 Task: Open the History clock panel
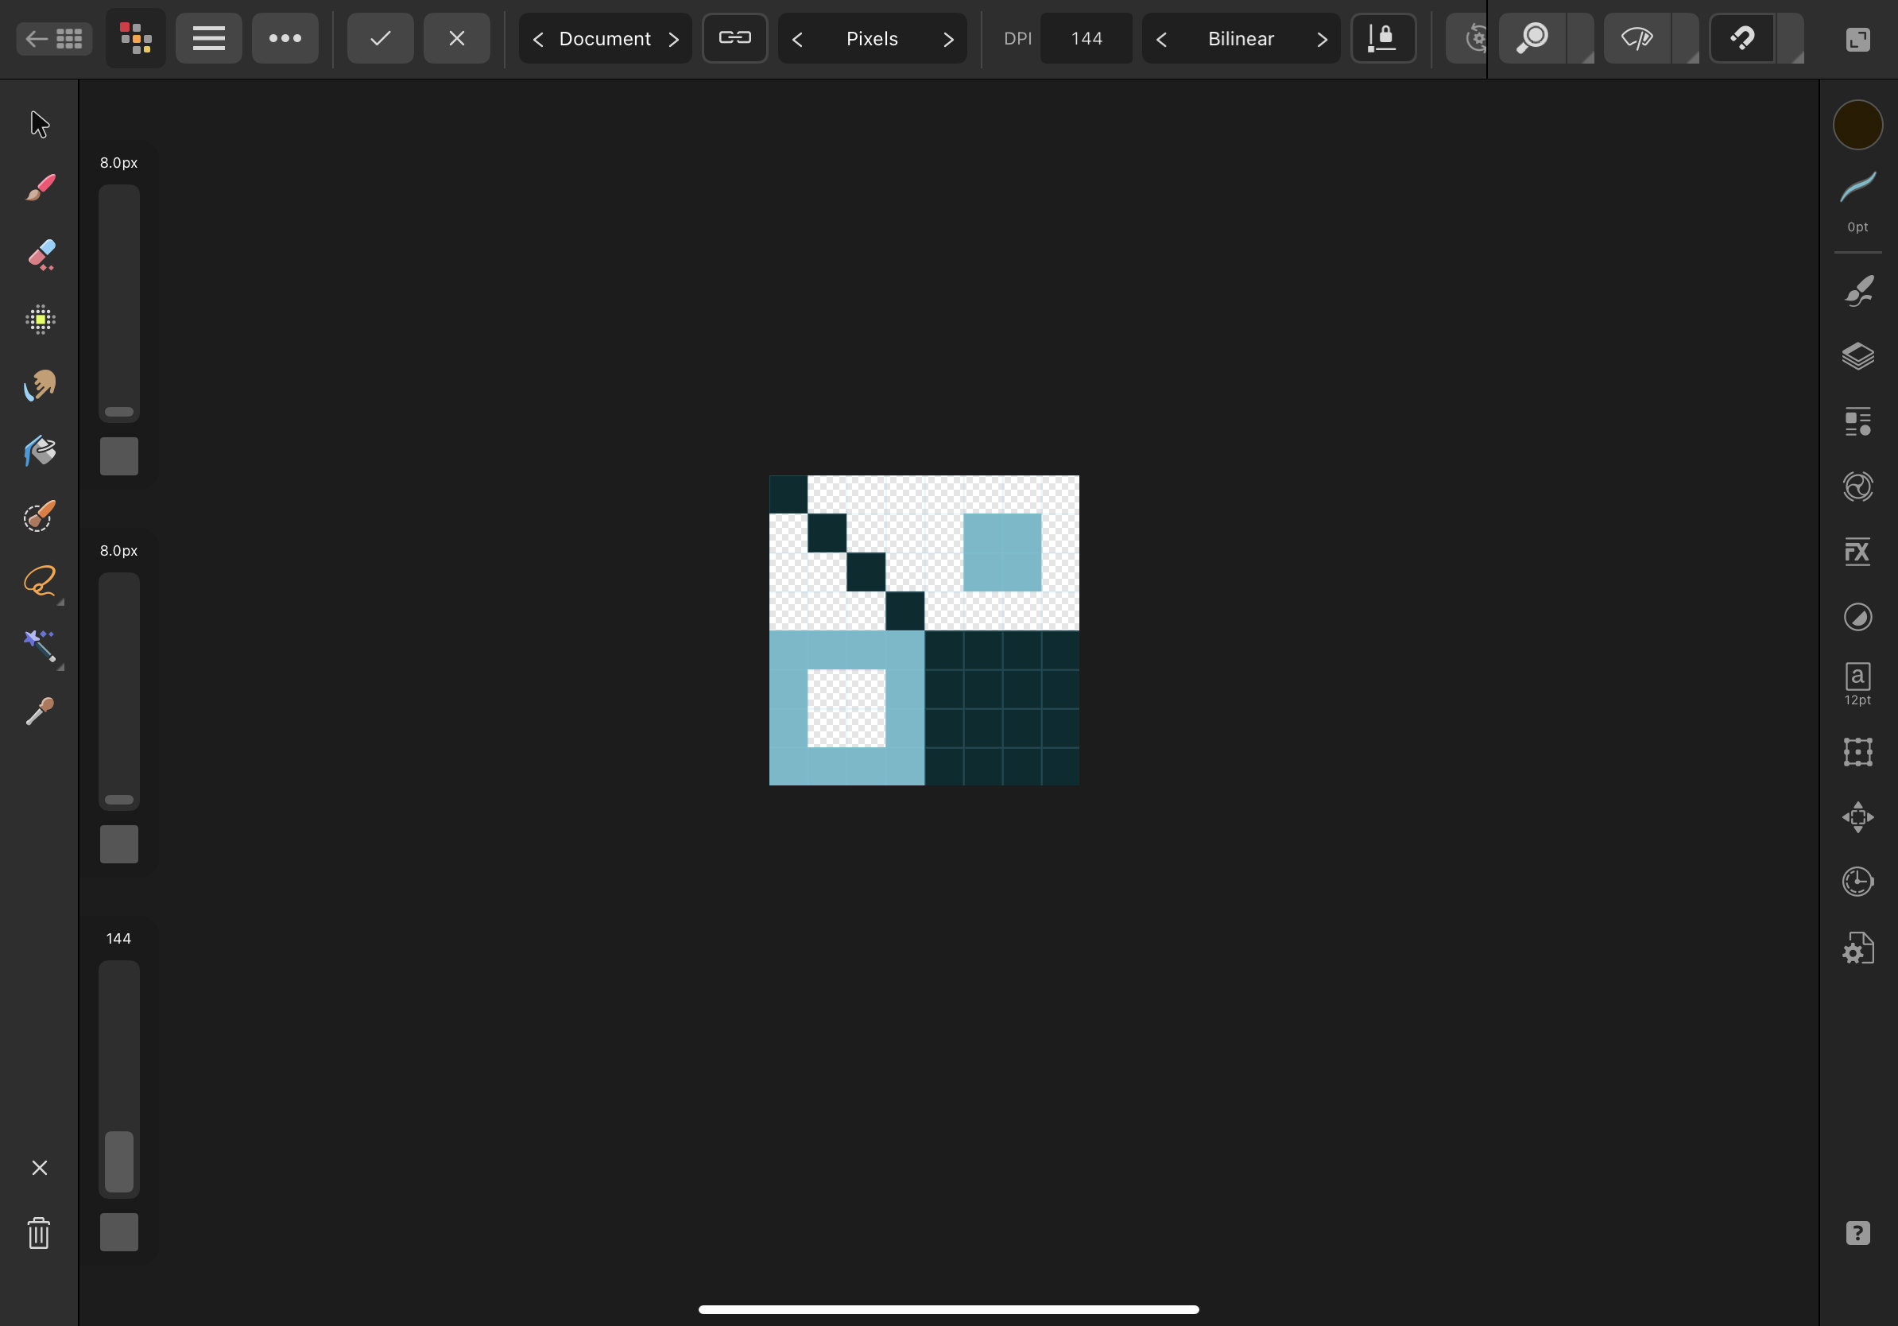(1857, 882)
